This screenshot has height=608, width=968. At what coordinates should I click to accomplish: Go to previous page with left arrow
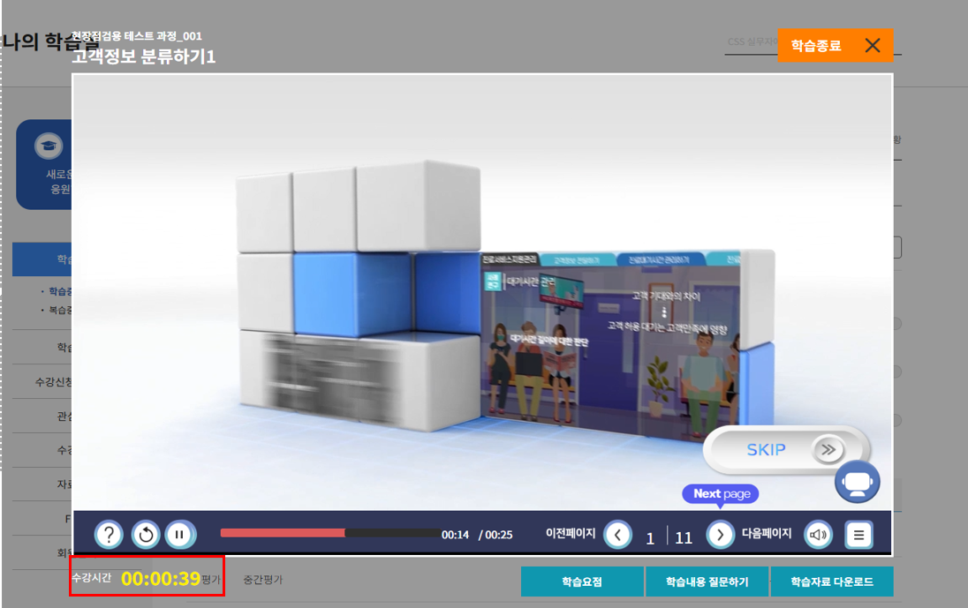click(618, 534)
